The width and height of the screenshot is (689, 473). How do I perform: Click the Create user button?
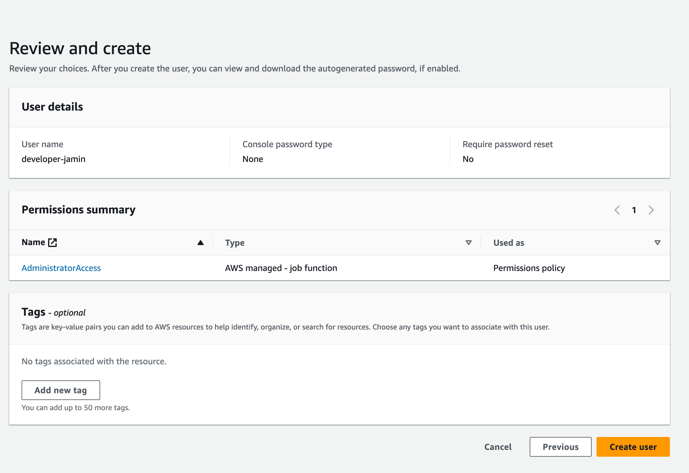[633, 447]
